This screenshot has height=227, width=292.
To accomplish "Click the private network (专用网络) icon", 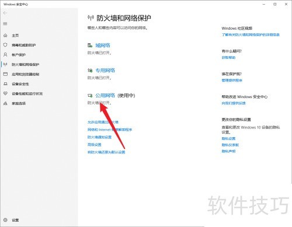I will tap(90, 70).
